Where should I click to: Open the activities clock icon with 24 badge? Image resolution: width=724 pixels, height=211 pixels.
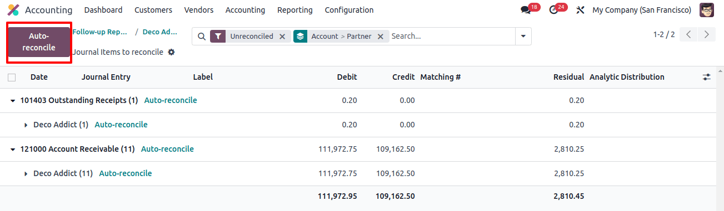tap(553, 10)
